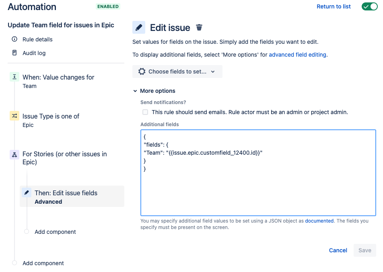The height and width of the screenshot is (272, 383).
Task: Delete the action using the trash icon
Action: 199,27
